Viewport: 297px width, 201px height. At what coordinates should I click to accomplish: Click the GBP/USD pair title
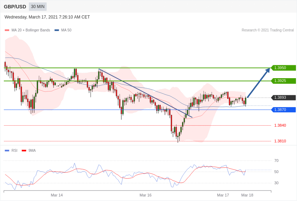(x=15, y=7)
